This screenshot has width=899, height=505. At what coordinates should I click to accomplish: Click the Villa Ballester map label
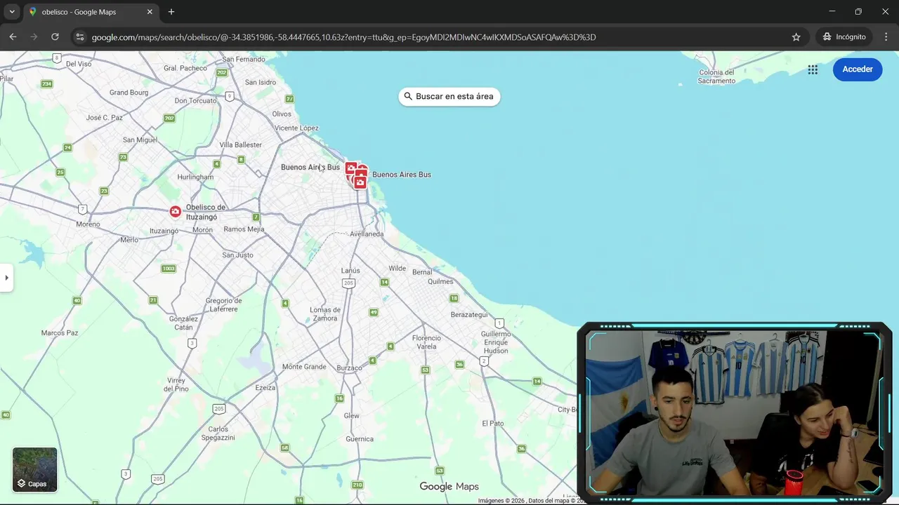(x=241, y=144)
